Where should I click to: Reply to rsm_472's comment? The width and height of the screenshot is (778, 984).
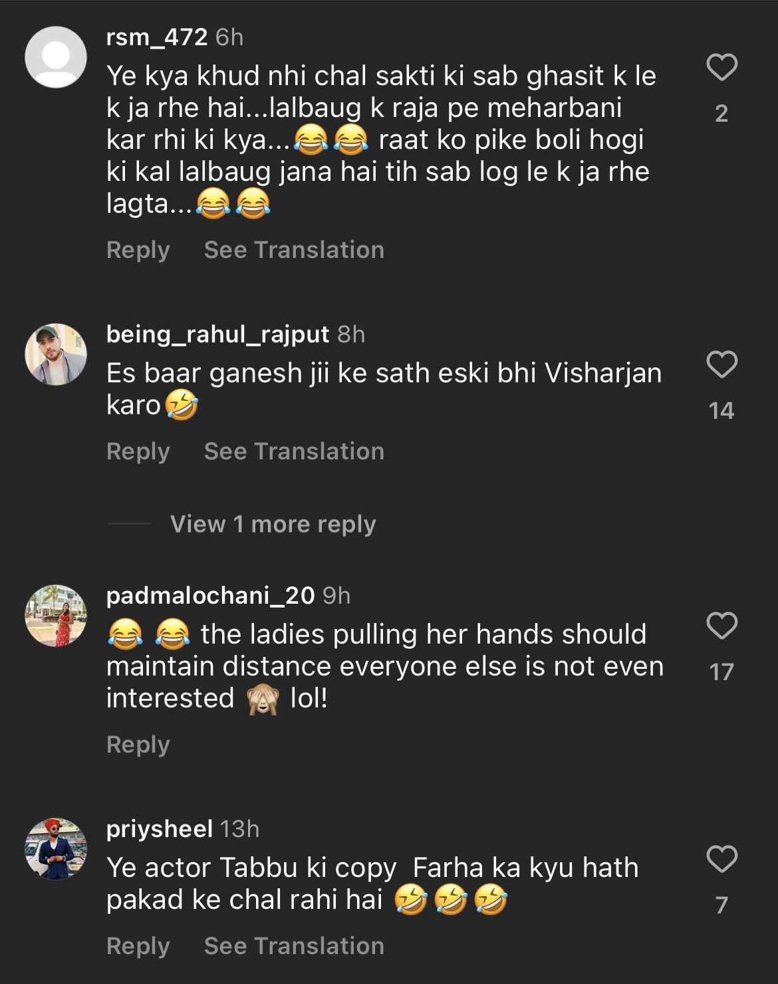[138, 250]
